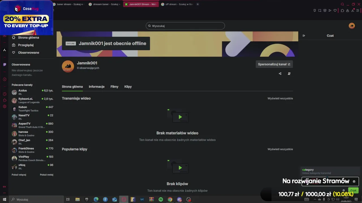Click the user icon beside the share icon
This screenshot has height=203, width=362.
[289, 74]
